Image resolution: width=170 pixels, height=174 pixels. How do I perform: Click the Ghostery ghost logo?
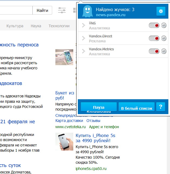(88, 11)
